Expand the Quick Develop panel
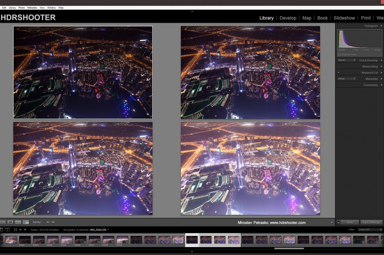 (381, 60)
